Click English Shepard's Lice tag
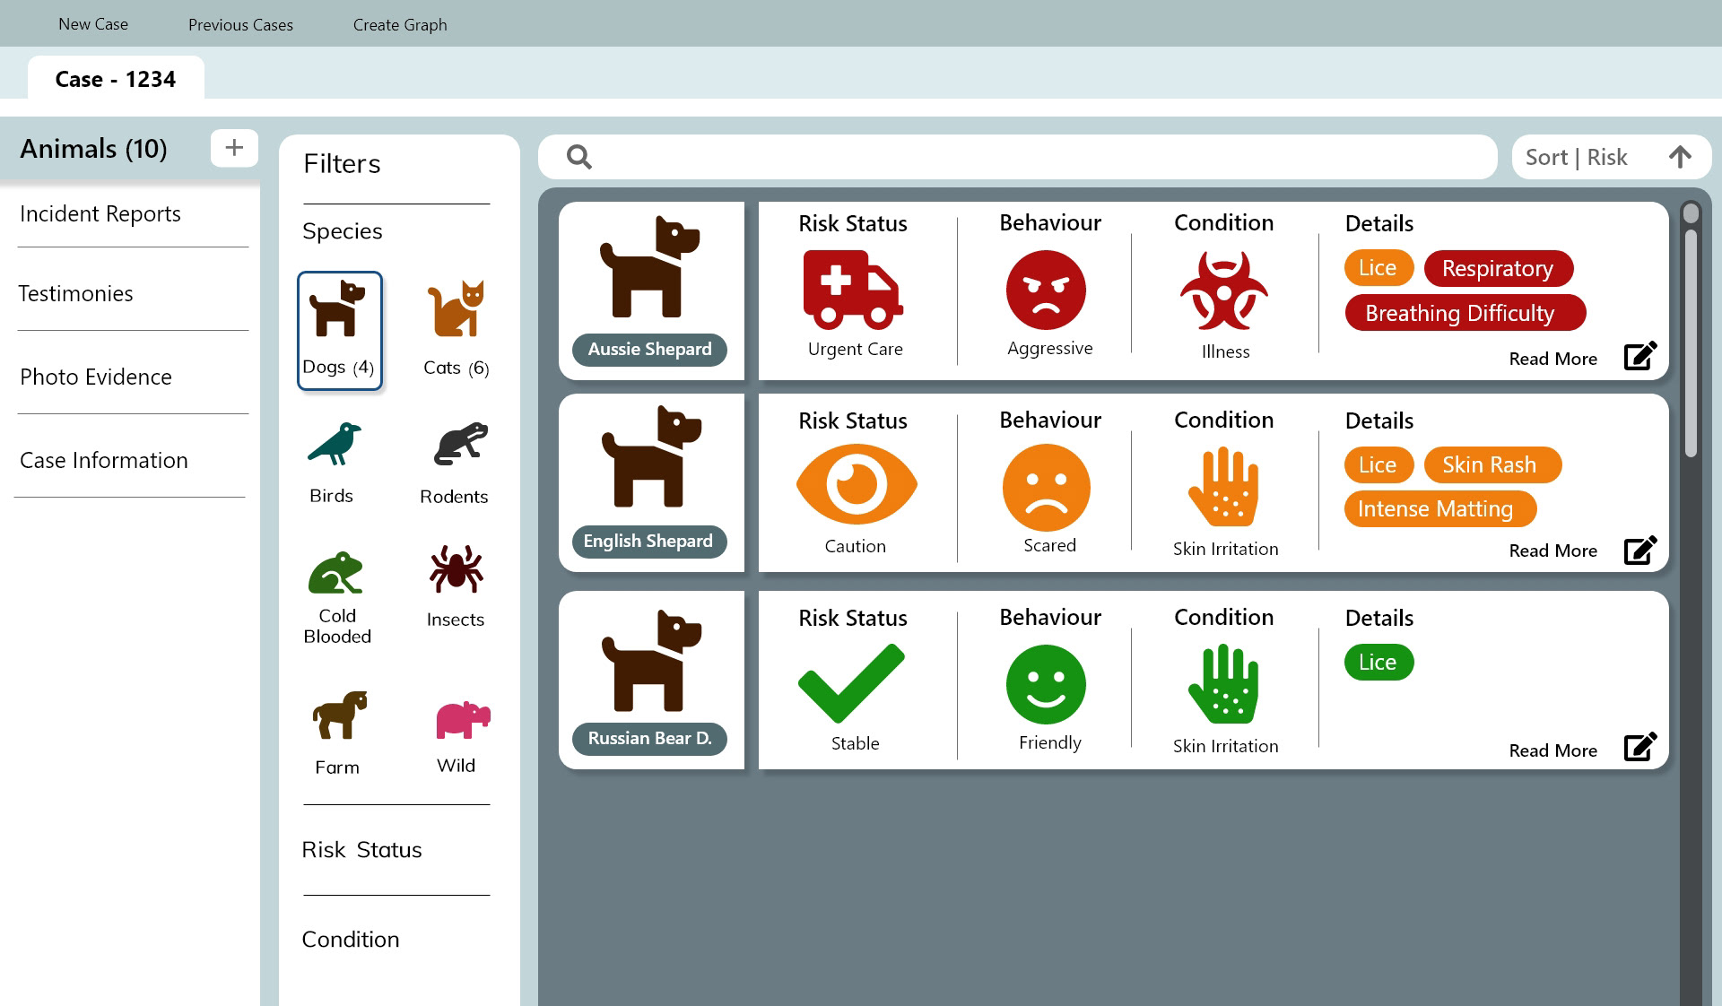The height and width of the screenshot is (1006, 1722). (1378, 464)
